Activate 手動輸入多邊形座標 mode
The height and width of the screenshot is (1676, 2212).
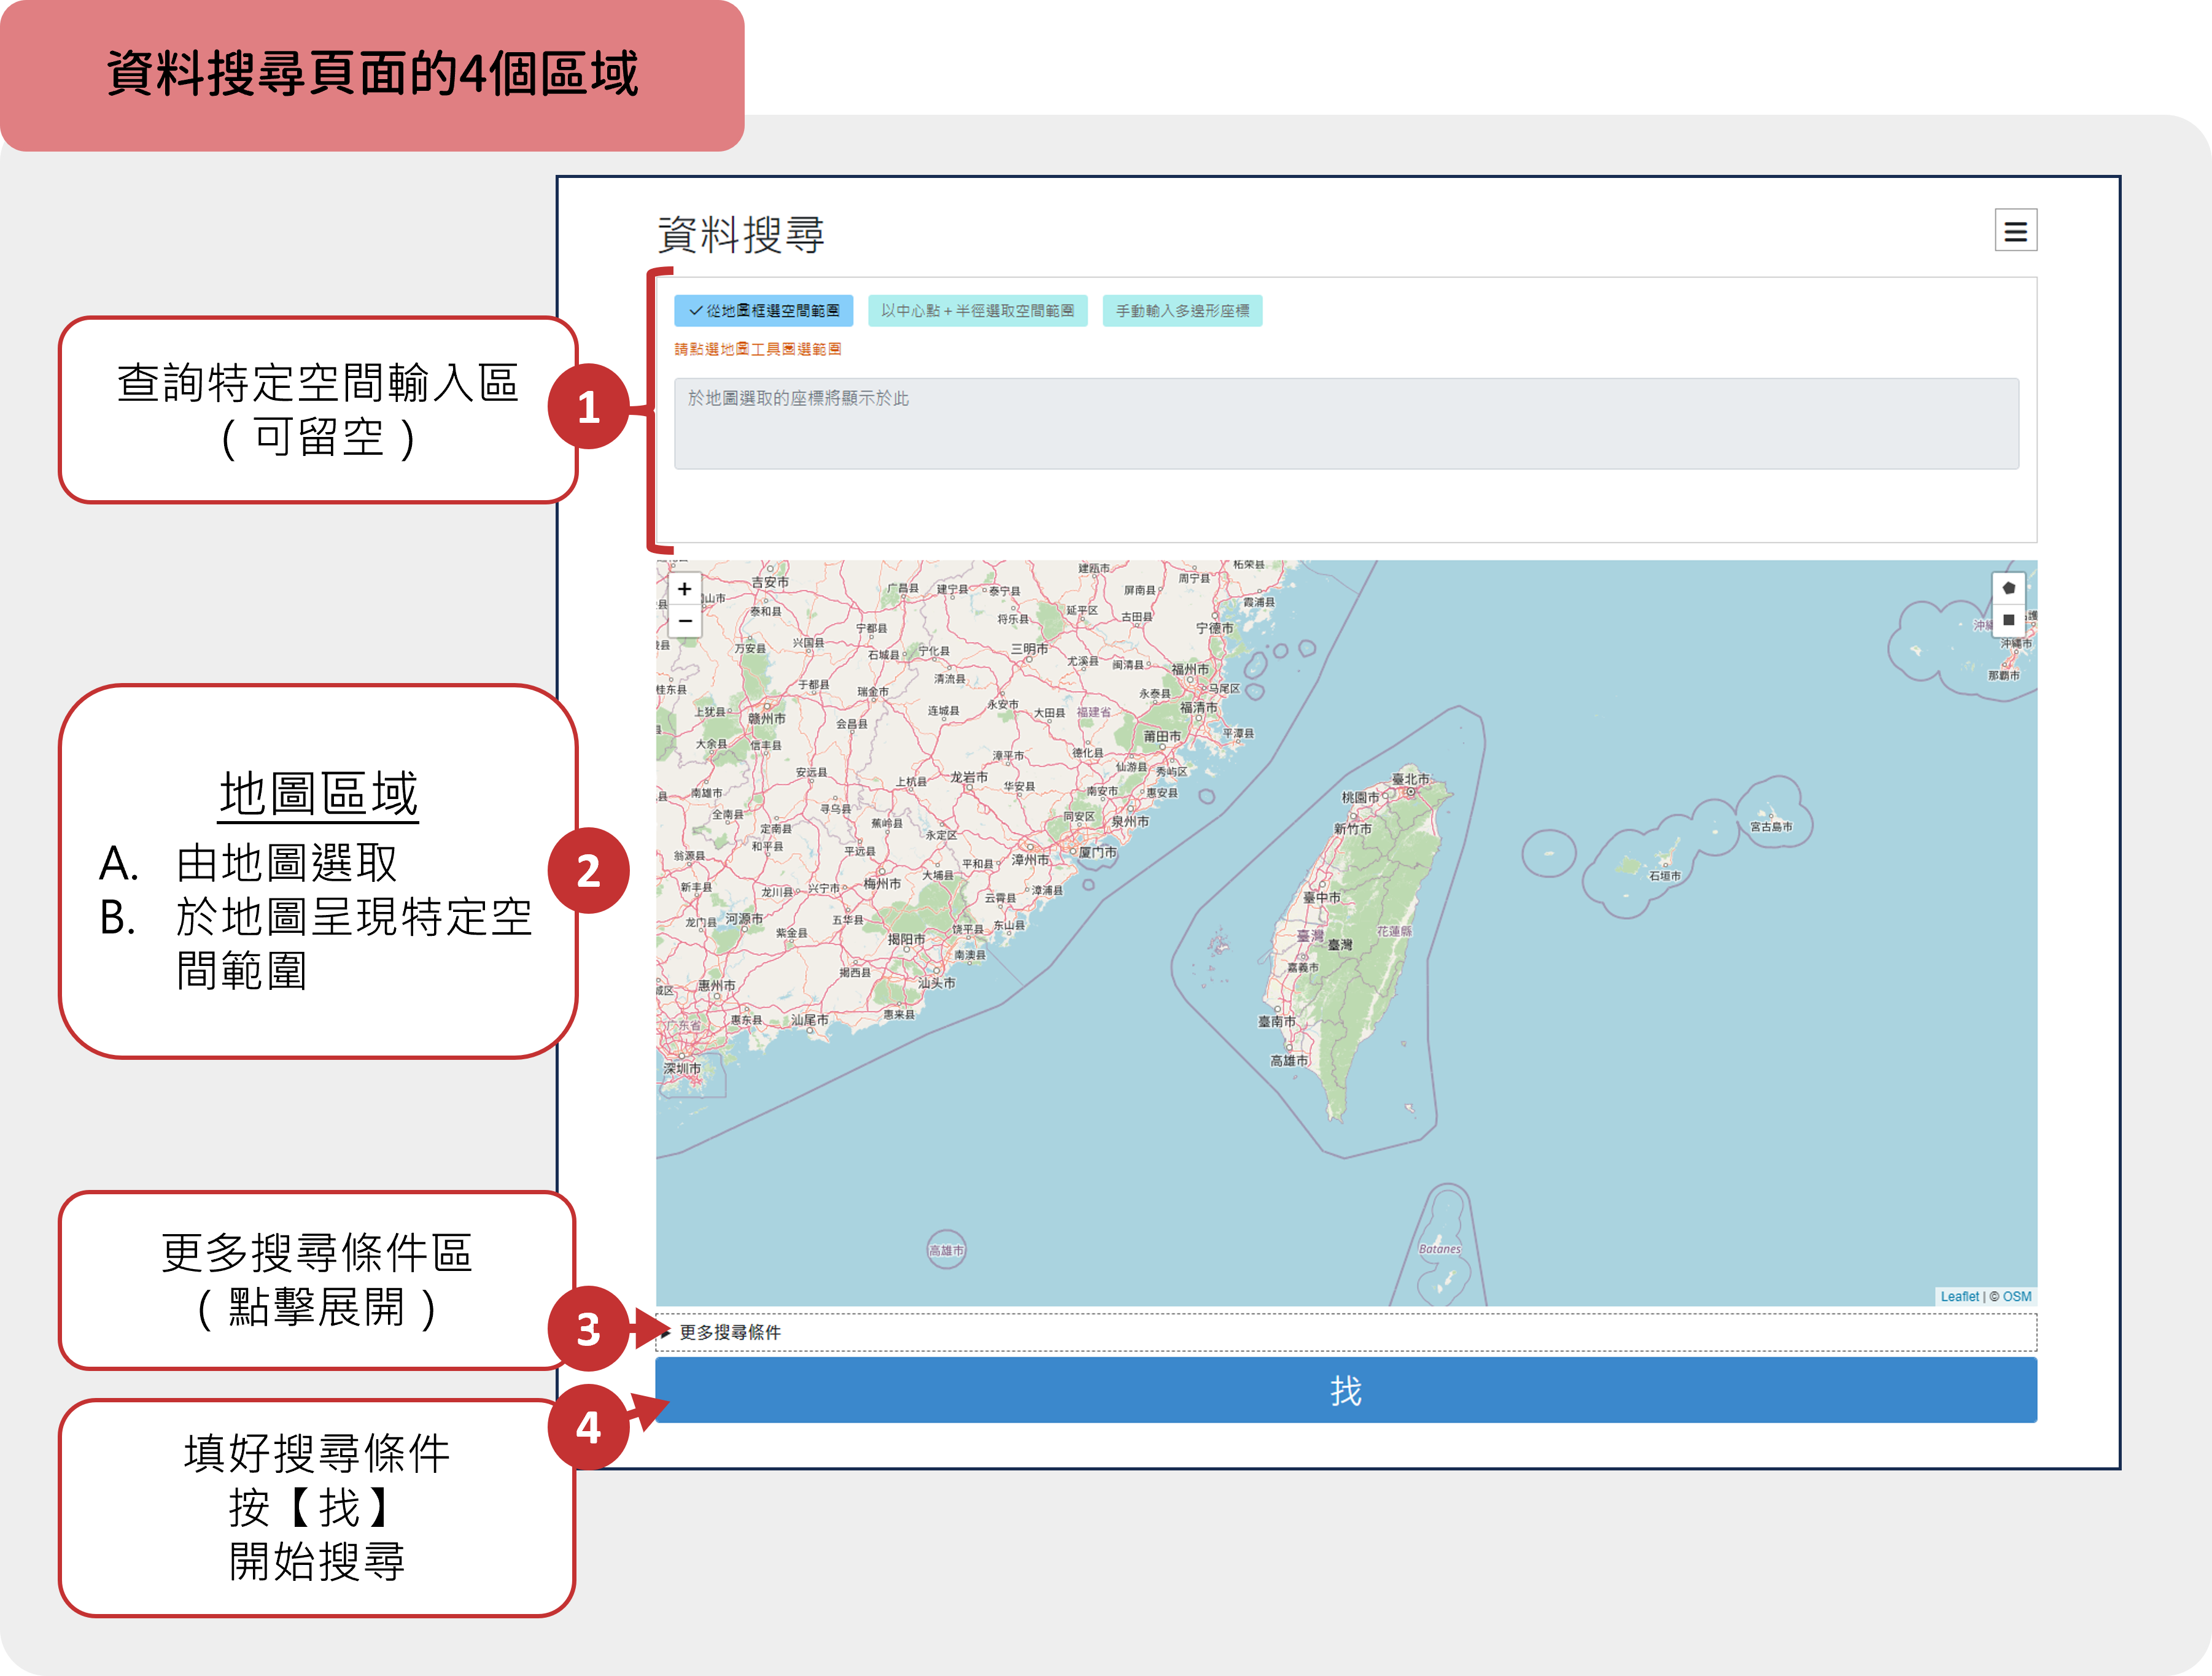[x=1185, y=311]
